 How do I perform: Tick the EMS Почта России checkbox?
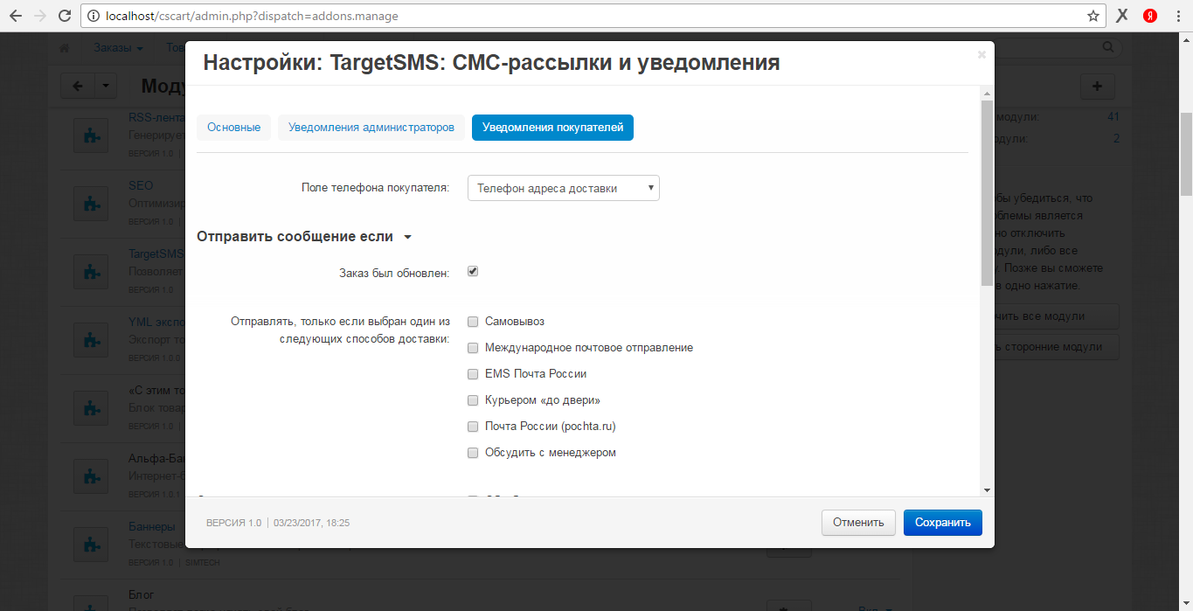point(473,374)
